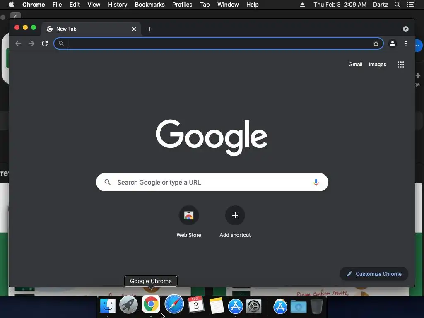Focus the address bar

point(219,43)
